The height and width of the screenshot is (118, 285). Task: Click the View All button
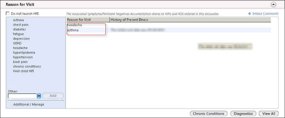(x=269, y=114)
